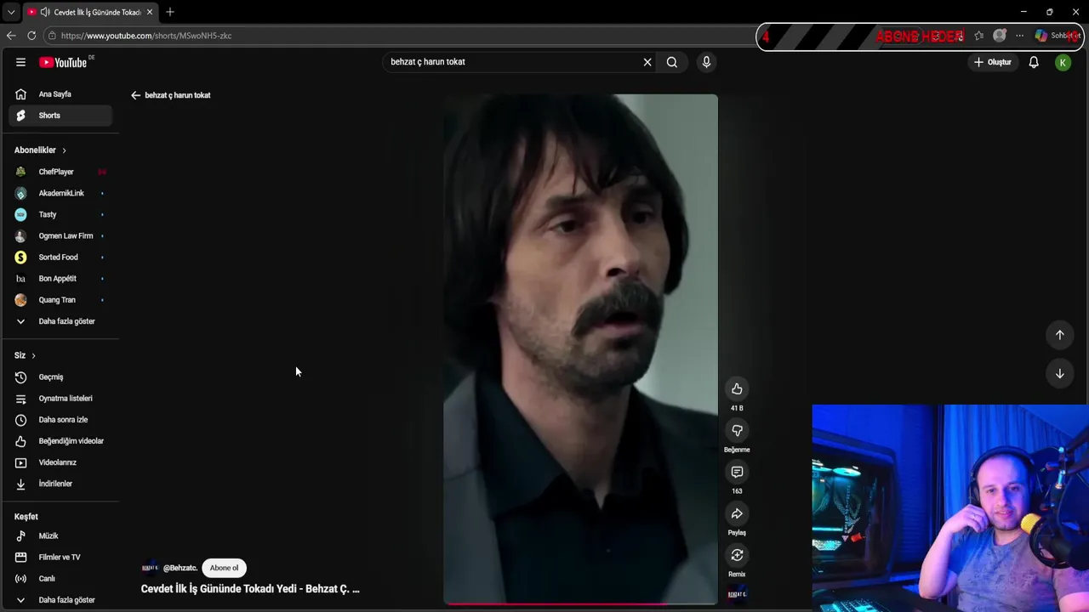Dislike this Short
Viewport: 1089px width, 612px height.
737,431
